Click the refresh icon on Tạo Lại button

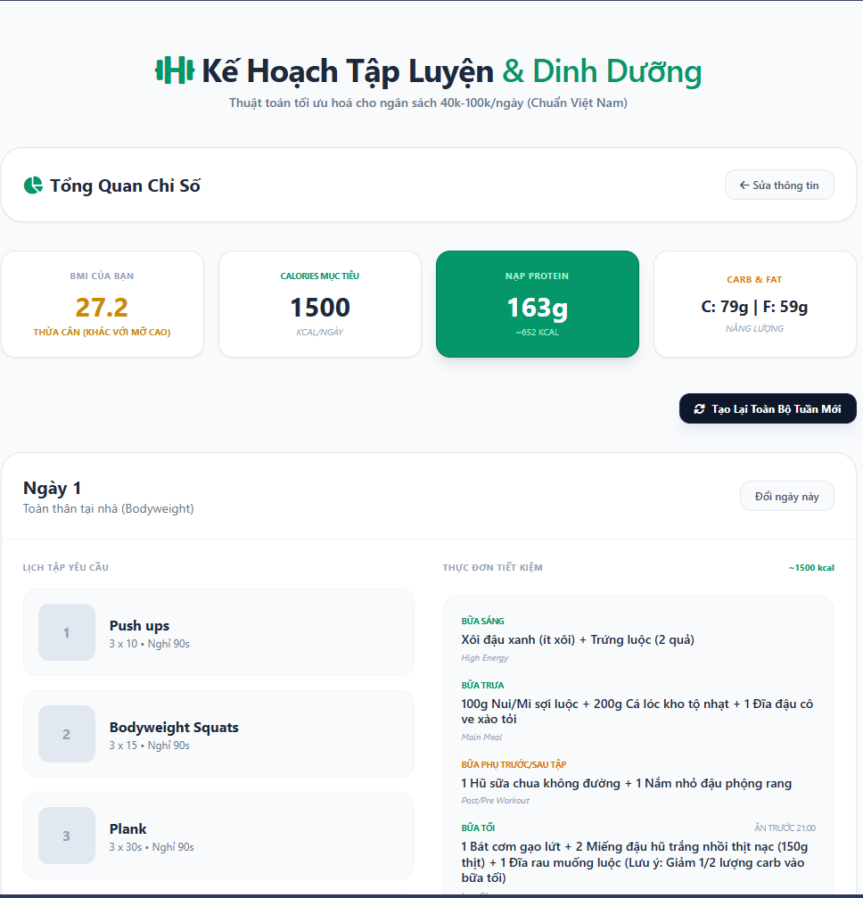699,409
